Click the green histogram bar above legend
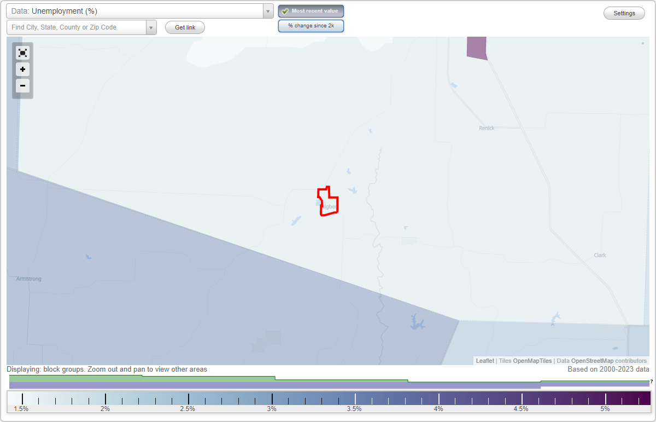656x422 pixels. point(329,379)
